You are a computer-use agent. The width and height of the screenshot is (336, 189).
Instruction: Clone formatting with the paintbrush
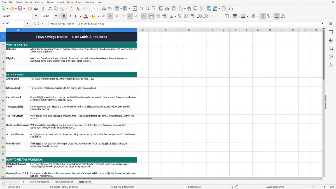(x=72, y=9)
